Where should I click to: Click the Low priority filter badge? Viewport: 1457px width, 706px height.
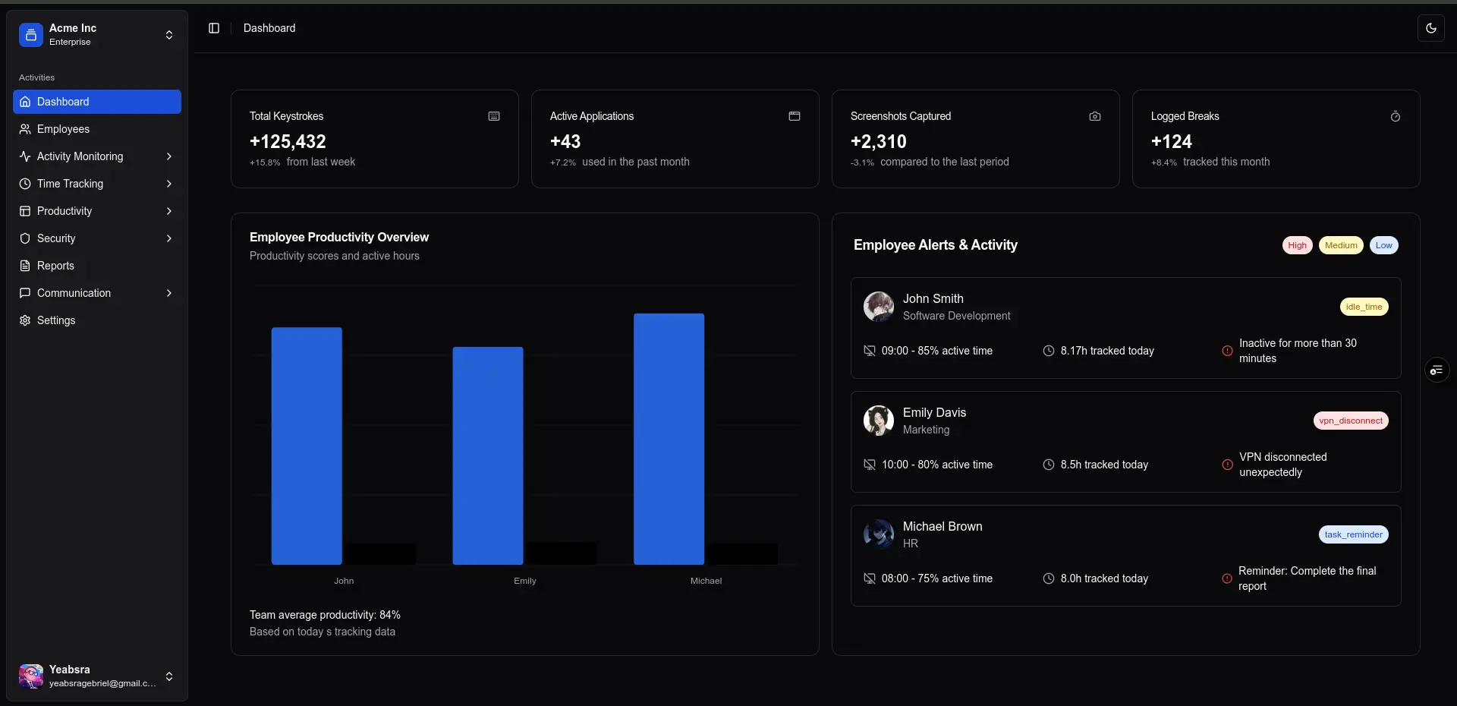[x=1383, y=245]
